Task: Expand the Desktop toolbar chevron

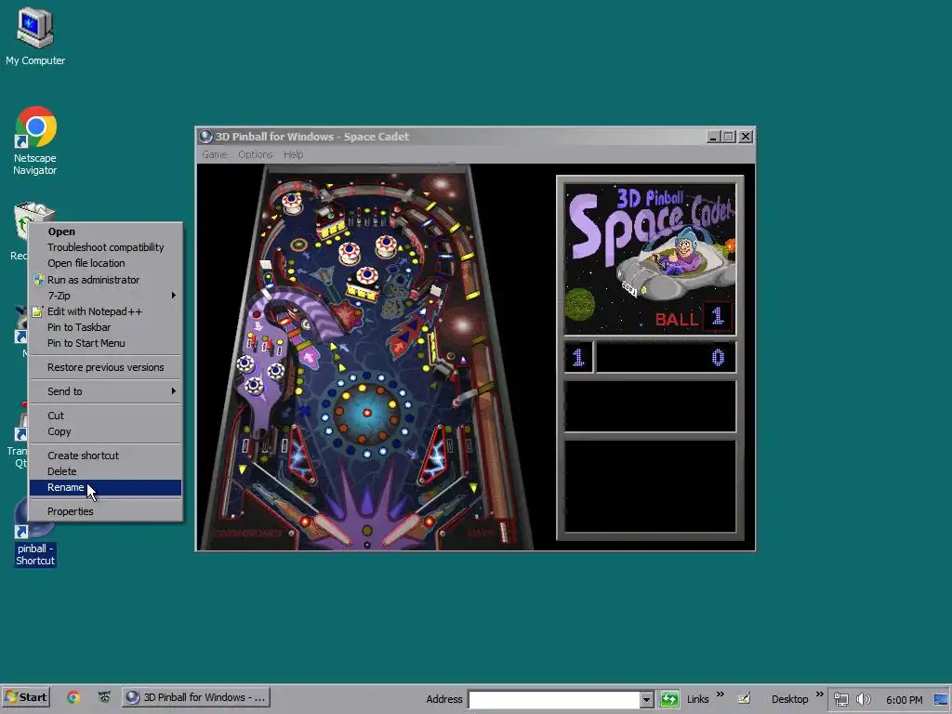Action: [x=820, y=694]
